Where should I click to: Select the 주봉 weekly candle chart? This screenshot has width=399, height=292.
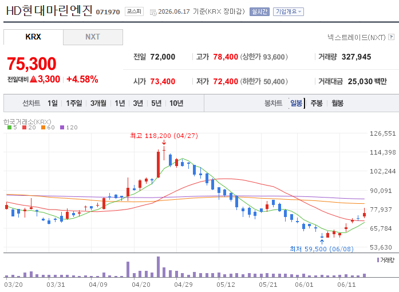(317, 103)
